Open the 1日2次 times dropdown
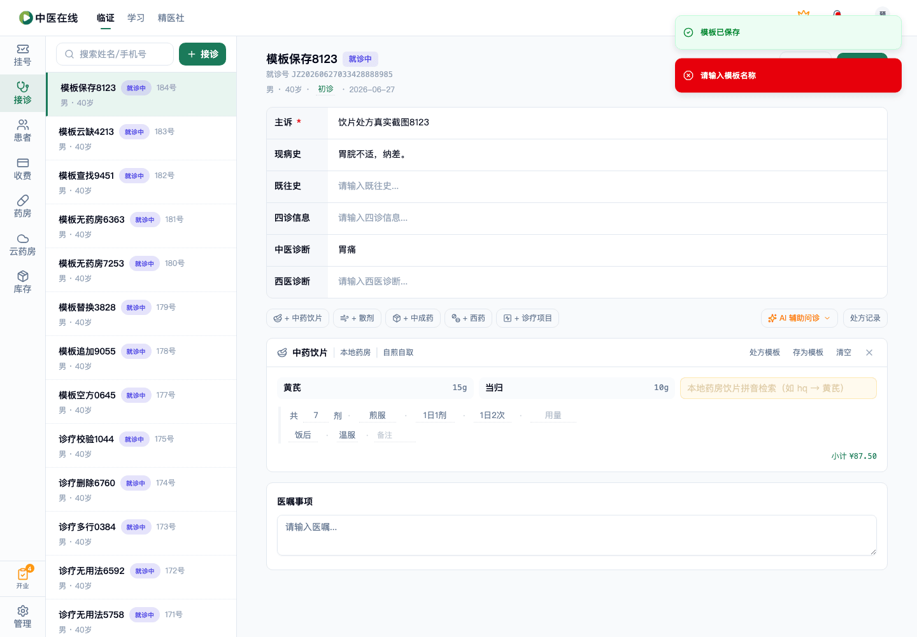 coord(492,416)
